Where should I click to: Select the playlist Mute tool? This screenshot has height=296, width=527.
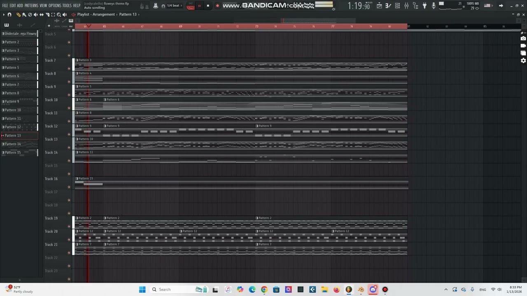click(x=35, y=14)
